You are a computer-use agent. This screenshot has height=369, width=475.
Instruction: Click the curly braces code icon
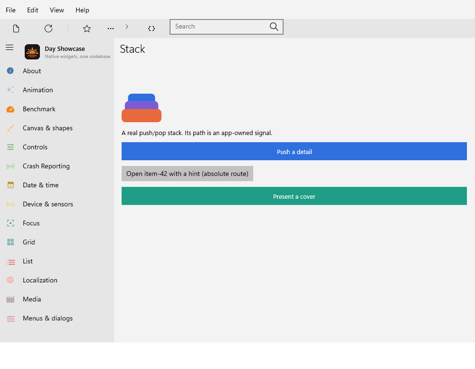pos(152,29)
